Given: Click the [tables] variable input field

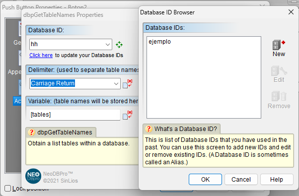Looking at the screenshot, I should 75,115.
